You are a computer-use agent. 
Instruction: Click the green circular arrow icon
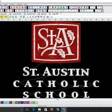[81, 11]
